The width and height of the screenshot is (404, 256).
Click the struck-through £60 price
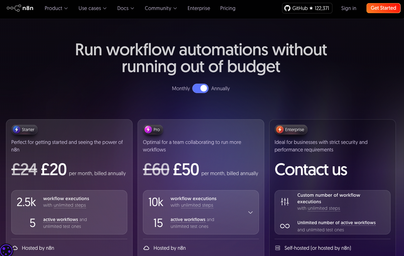coord(156,170)
